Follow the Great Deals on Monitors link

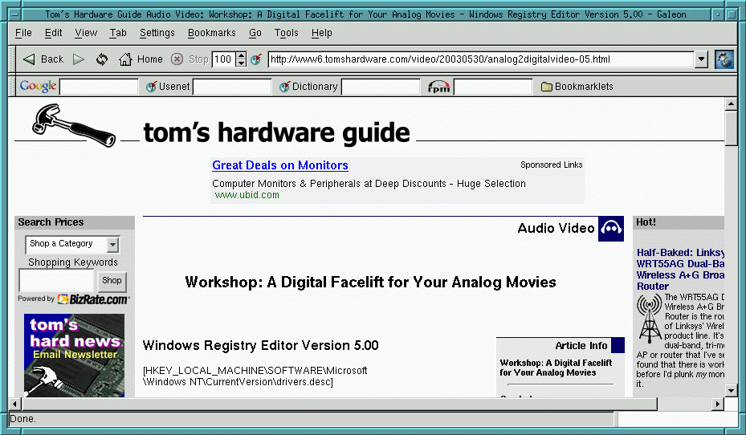279,165
